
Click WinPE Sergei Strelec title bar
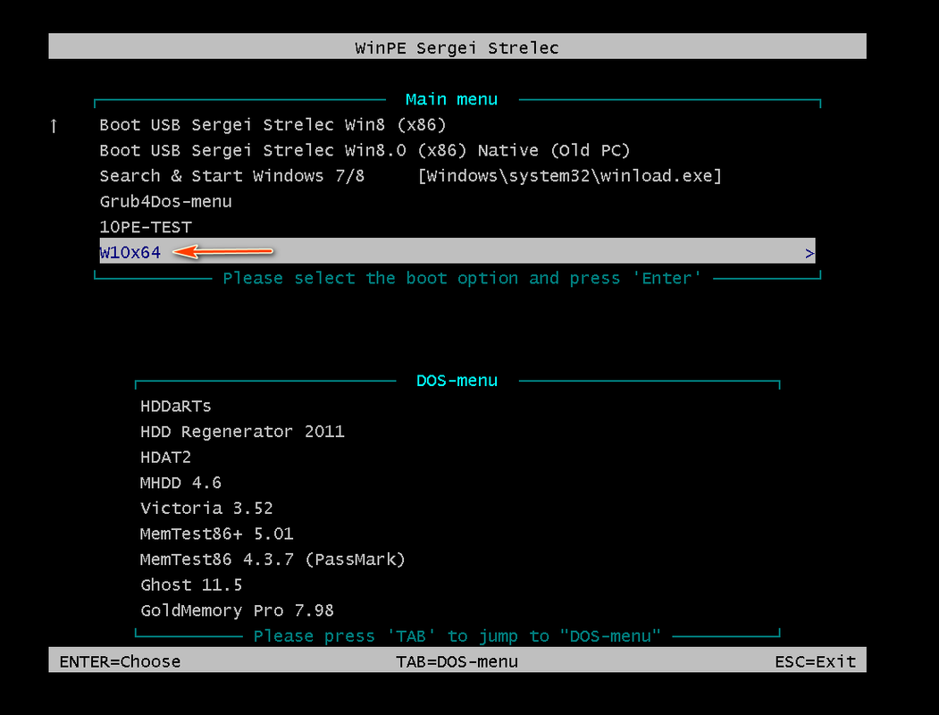click(457, 46)
